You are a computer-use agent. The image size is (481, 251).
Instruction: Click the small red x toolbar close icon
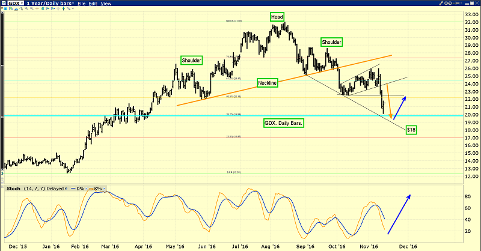pos(2,8)
